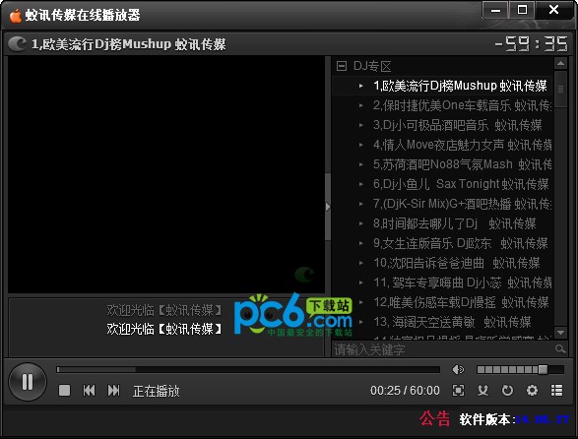
Task: Maximize the player window
Action: tap(522, 10)
